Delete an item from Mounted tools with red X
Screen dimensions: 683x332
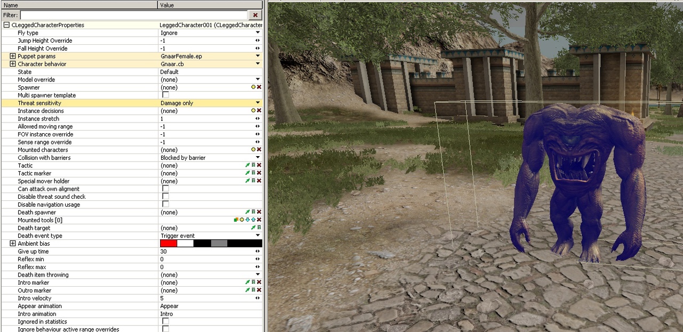coord(259,220)
